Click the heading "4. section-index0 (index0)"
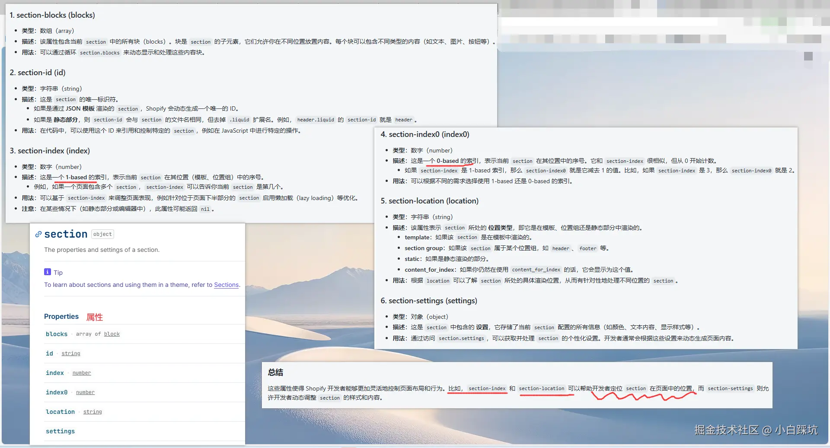This screenshot has width=830, height=448. click(x=425, y=134)
